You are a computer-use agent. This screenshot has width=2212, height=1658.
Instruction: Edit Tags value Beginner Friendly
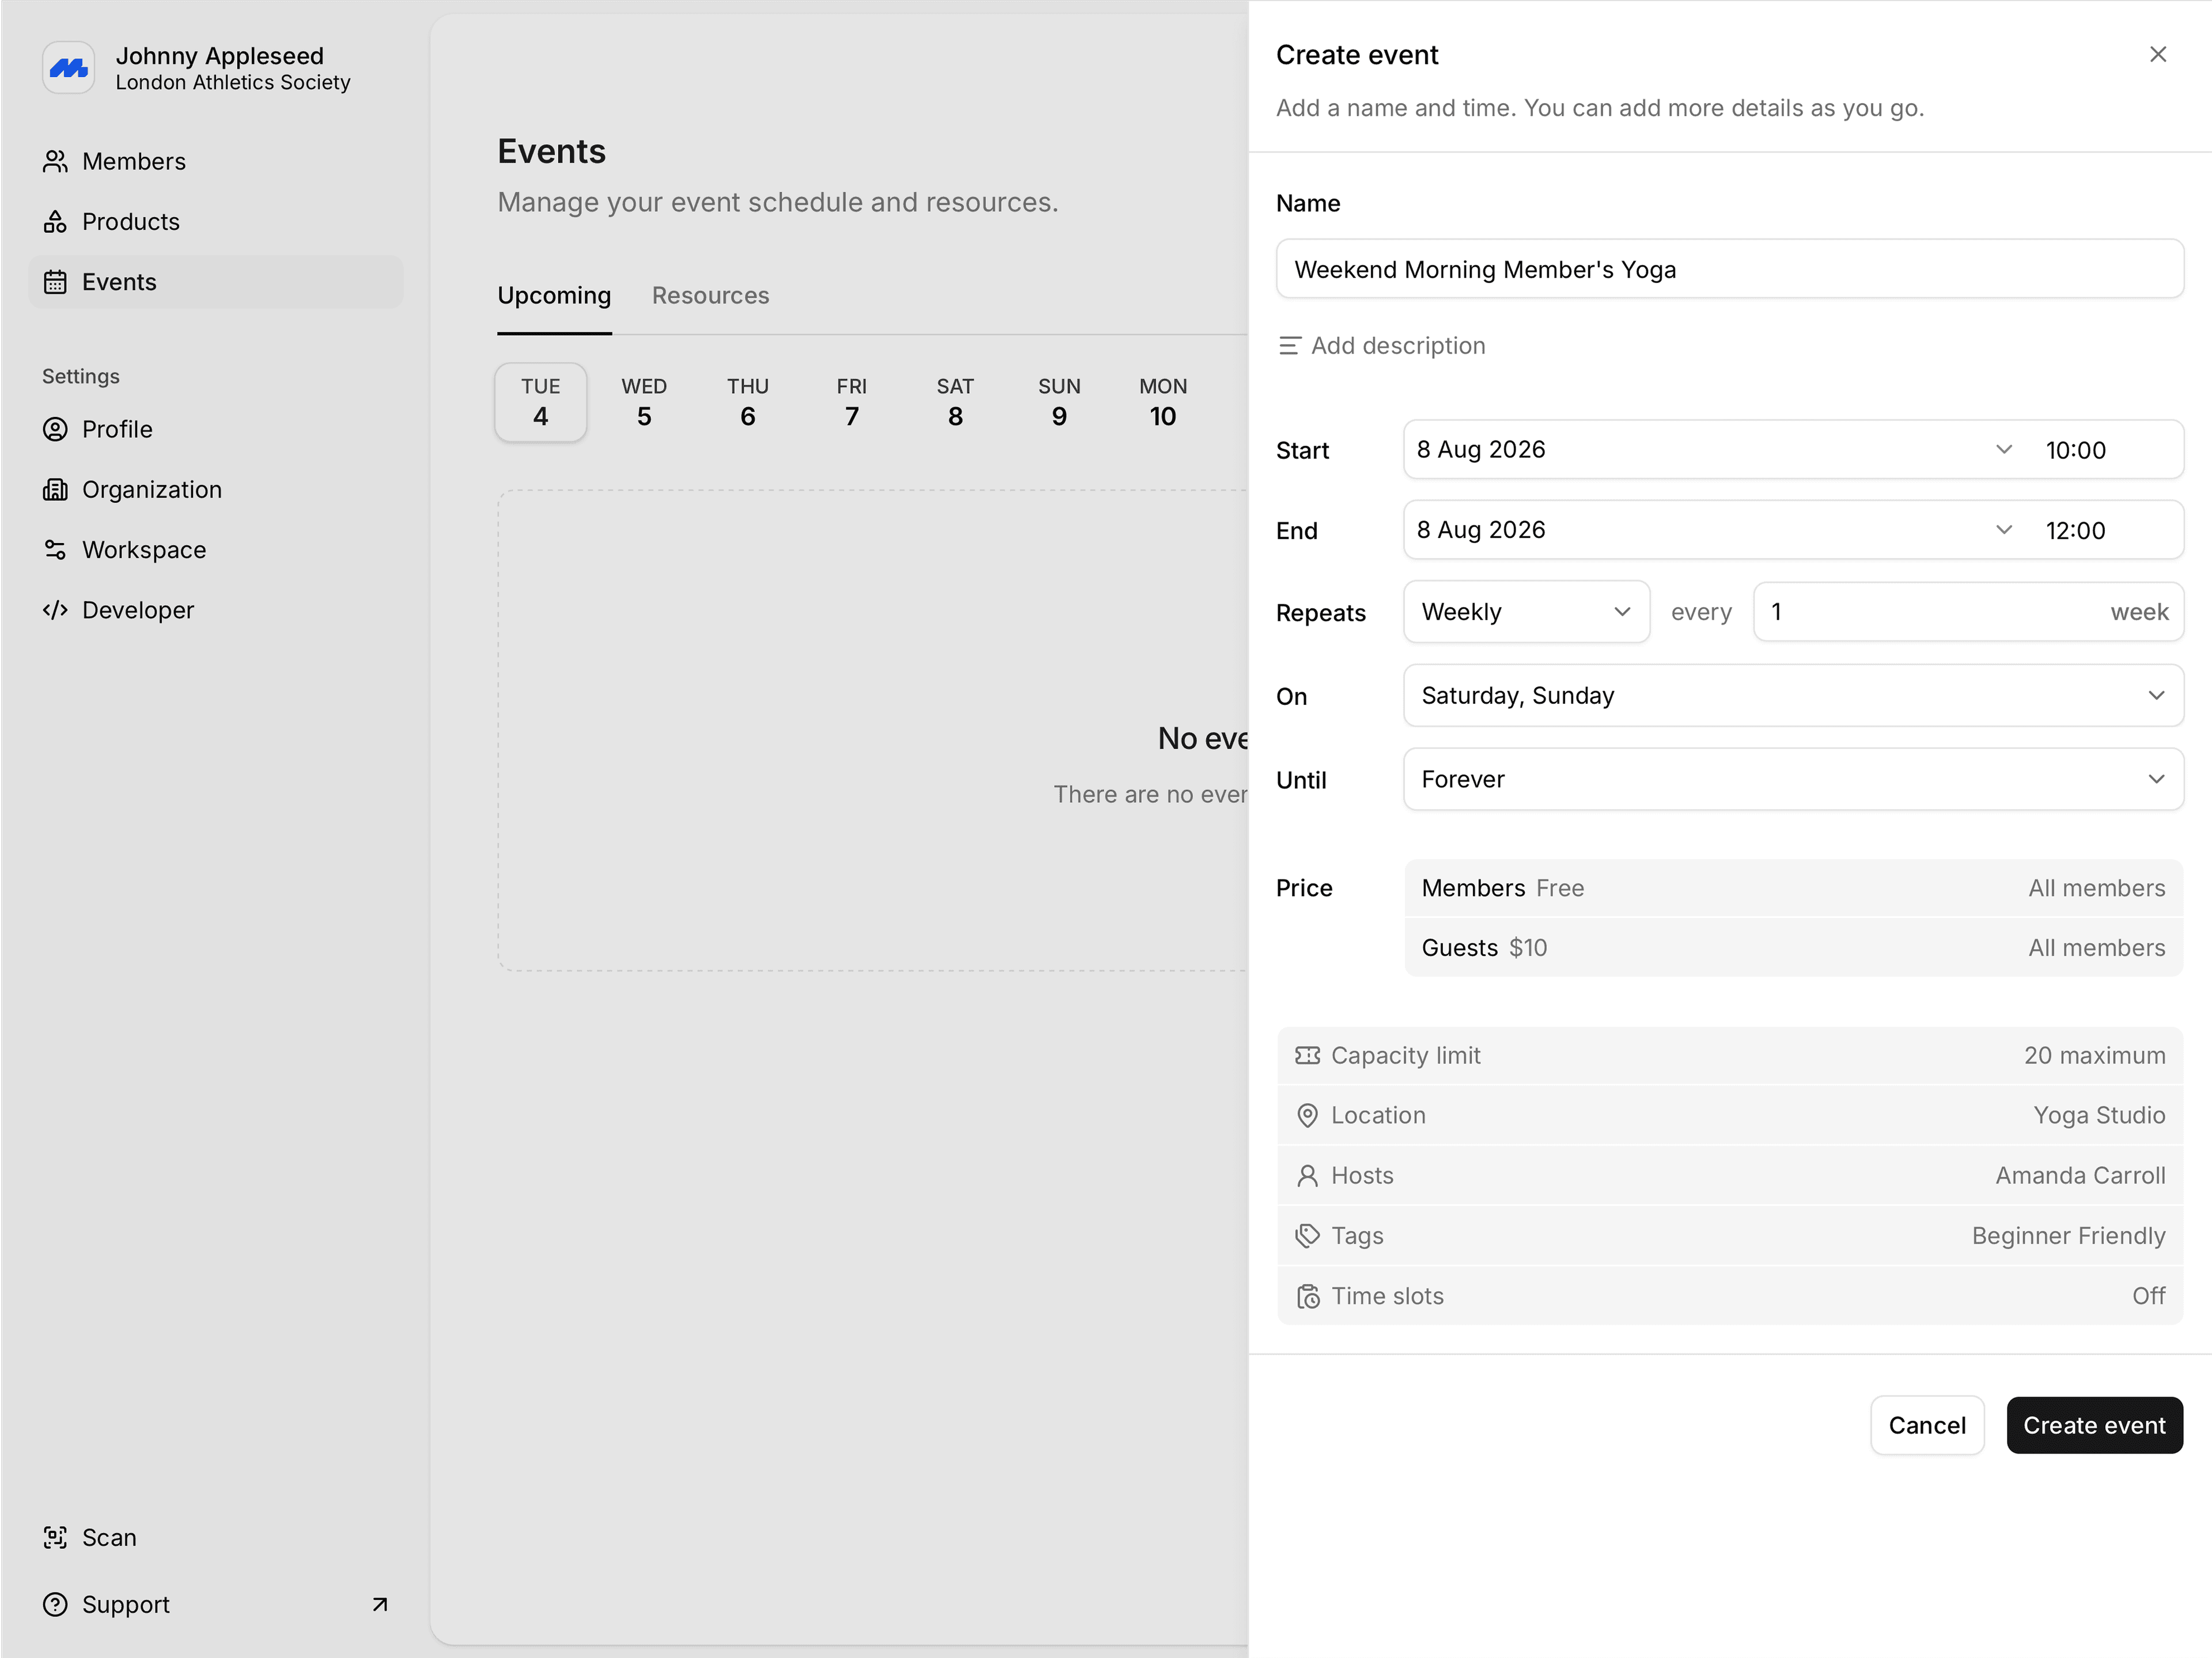pos(1729,1236)
